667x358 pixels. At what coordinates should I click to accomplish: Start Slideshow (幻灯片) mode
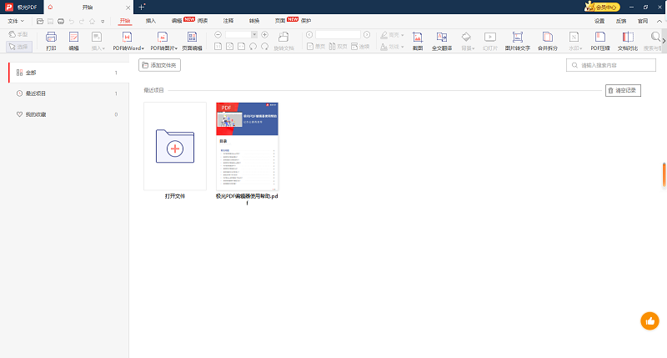[490, 41]
